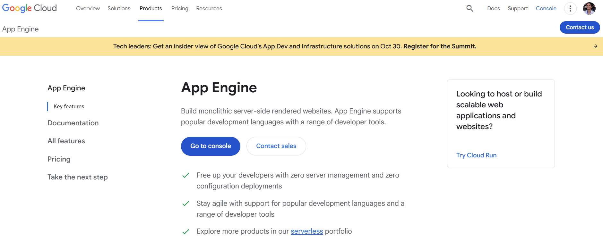
Task: Open the Solutions menu
Action: 119,8
